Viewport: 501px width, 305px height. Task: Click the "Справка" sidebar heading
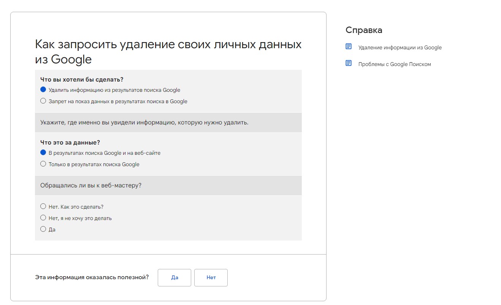click(364, 30)
